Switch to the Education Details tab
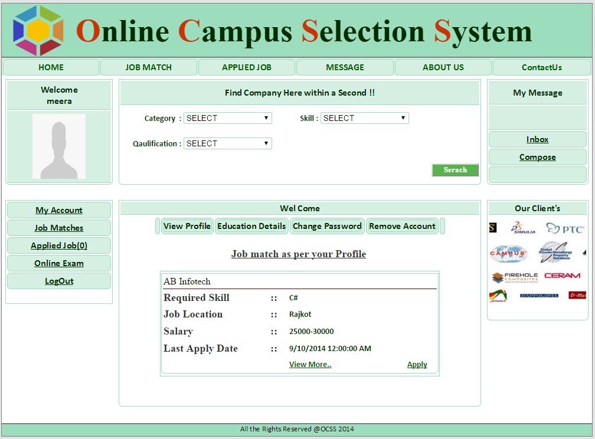This screenshot has height=439, width=595. 251,226
